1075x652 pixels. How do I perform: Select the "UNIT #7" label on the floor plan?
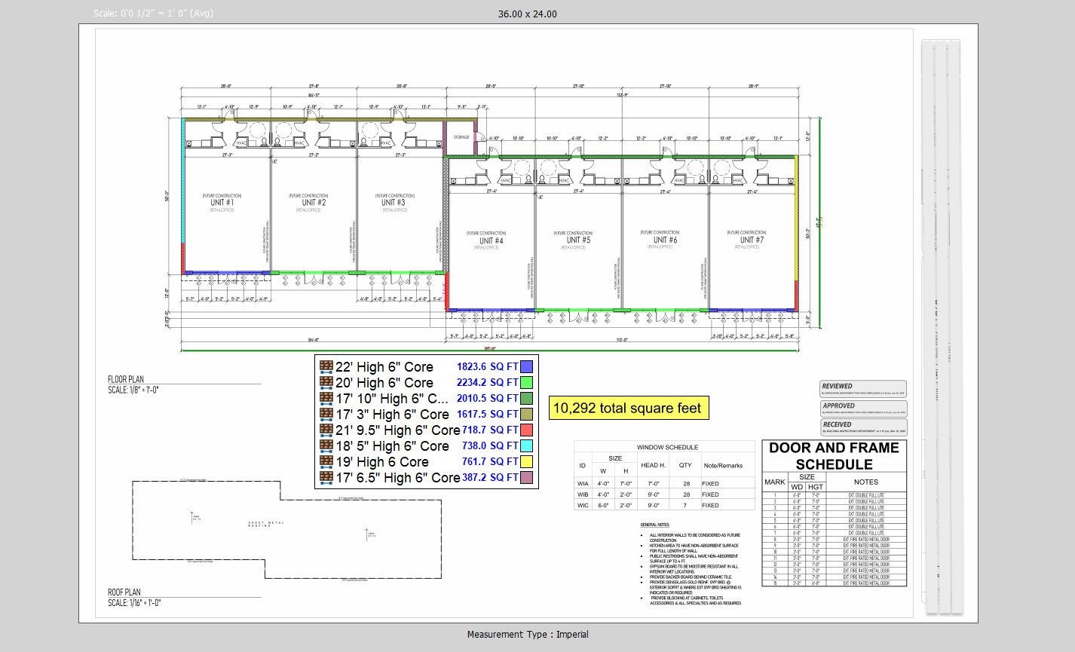pyautogui.click(x=751, y=240)
